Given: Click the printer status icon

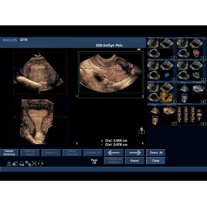Looking at the screenshot, I should (22, 163).
